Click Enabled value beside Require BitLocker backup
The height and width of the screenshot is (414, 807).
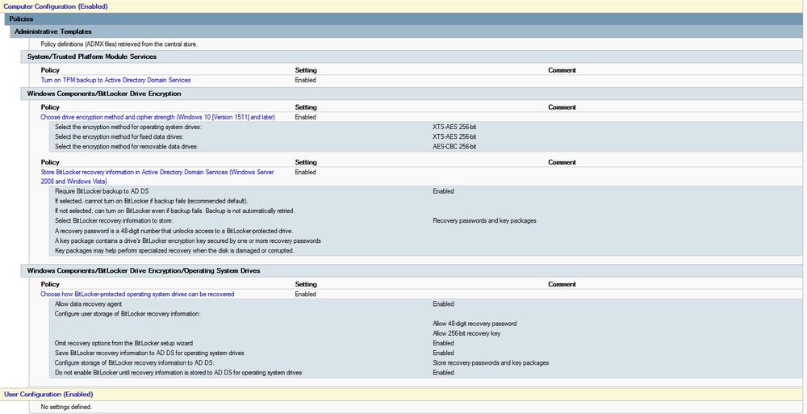click(x=443, y=191)
